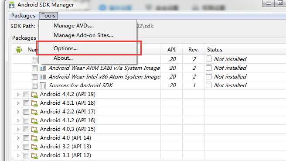Image resolution: width=286 pixels, height=161 pixels.
Task: Click the green Android robot header icon
Action: (19, 49)
